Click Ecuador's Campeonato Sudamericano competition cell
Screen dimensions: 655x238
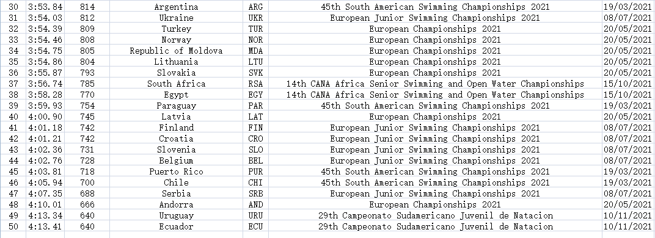pos(435,226)
